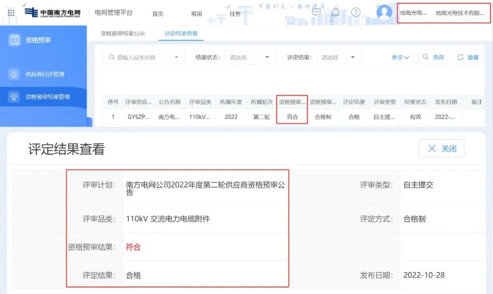Click the 地海光电... user name

point(413,13)
